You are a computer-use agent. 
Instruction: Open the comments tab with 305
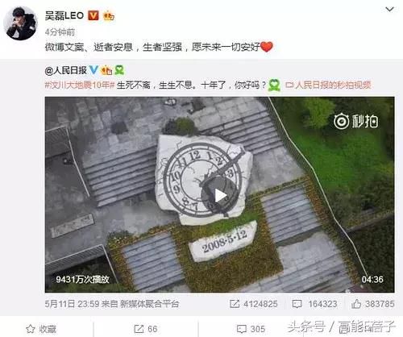pyautogui.click(x=251, y=329)
